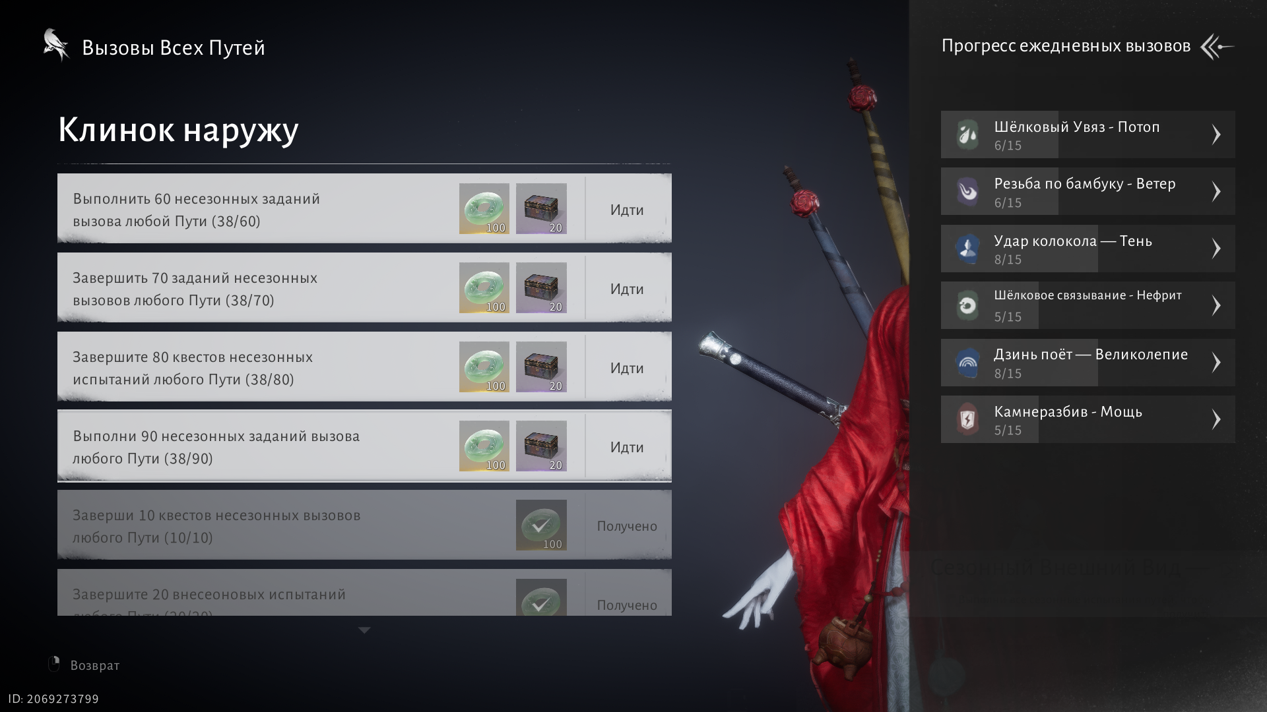Collapse the daily challenges progress panel arrow
Viewport: 1267px width, 712px height.
(1217, 47)
